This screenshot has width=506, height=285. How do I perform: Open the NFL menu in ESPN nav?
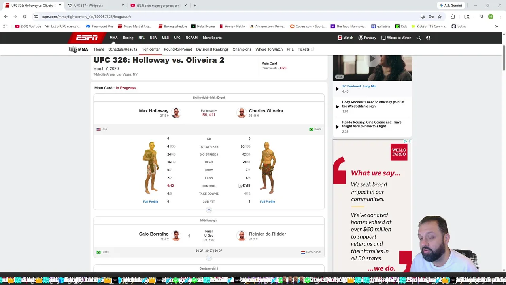pos(142,38)
